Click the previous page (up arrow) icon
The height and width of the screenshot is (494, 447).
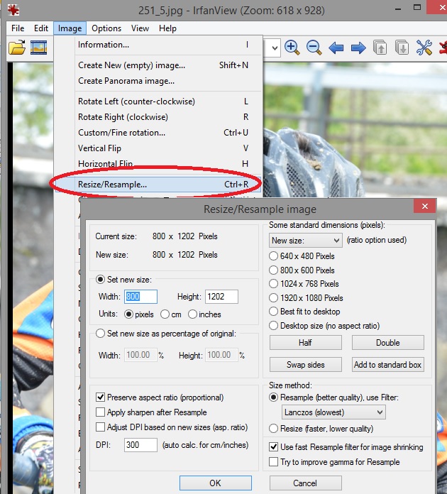(x=380, y=48)
